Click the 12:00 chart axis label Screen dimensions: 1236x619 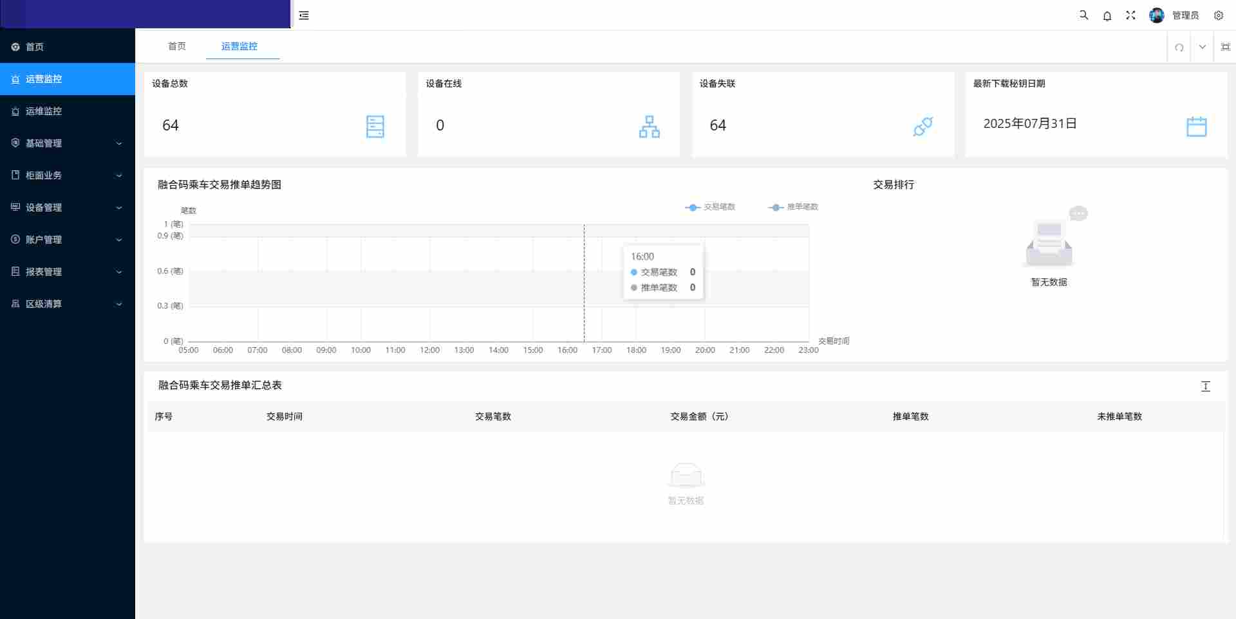click(x=429, y=350)
